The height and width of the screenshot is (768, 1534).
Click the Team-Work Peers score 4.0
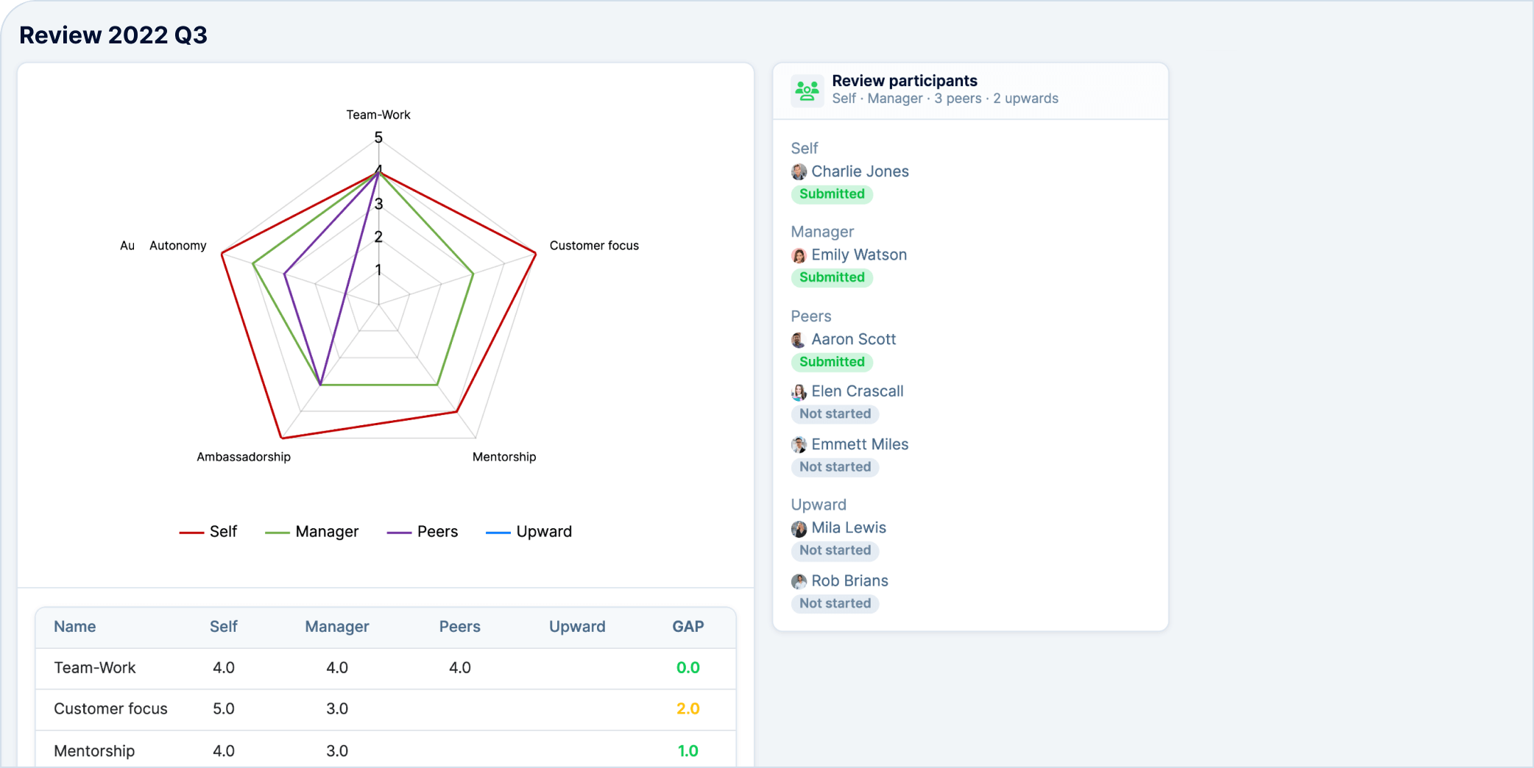tap(460, 668)
